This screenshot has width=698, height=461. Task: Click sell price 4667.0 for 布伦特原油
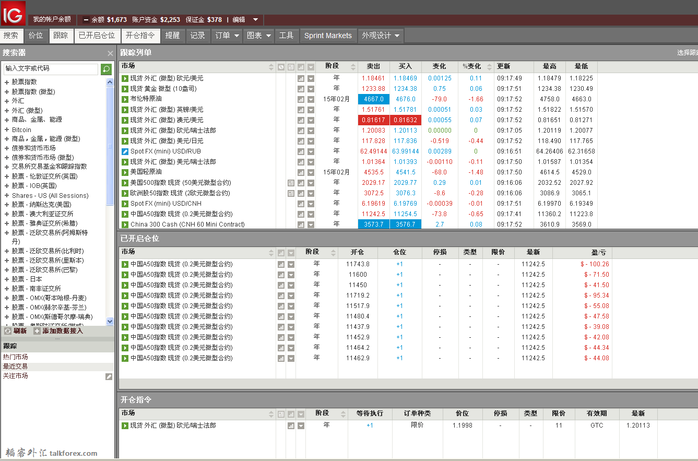(373, 99)
